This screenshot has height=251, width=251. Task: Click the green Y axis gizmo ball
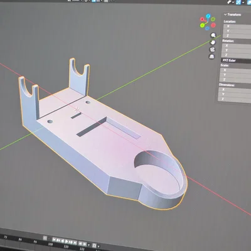coord(202,25)
